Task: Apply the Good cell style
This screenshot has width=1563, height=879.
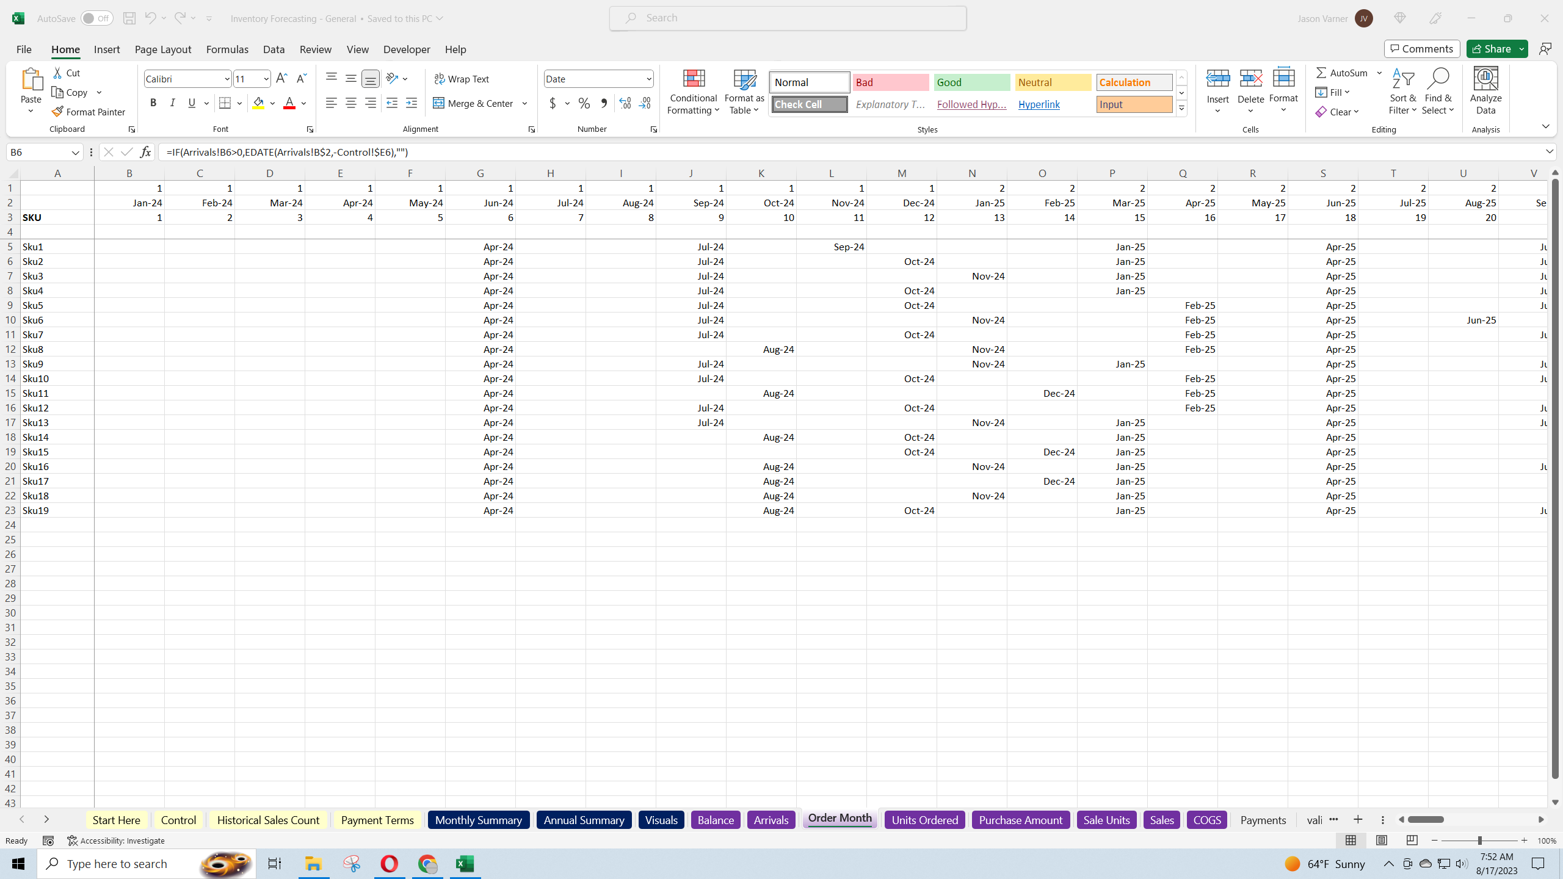Action: point(971,82)
